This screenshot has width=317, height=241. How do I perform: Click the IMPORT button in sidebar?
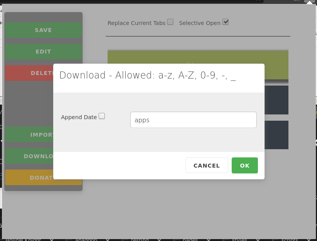(29, 135)
